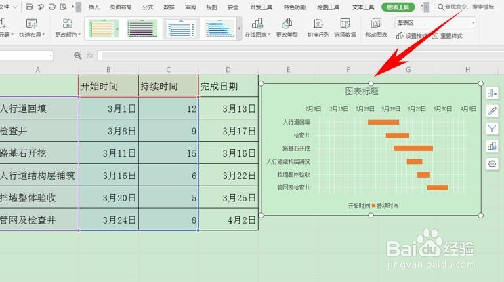Open the 审阅 tab

(x=190, y=7)
